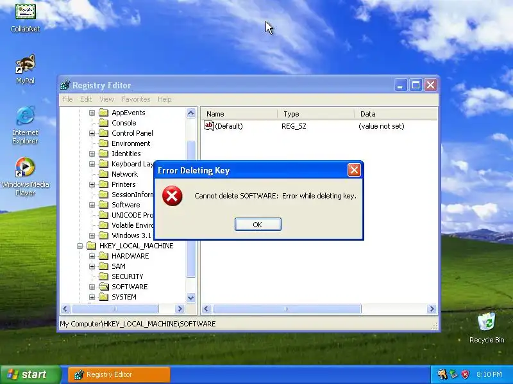Click the Identities folder icon
This screenshot has width=513, height=384.
104,154
